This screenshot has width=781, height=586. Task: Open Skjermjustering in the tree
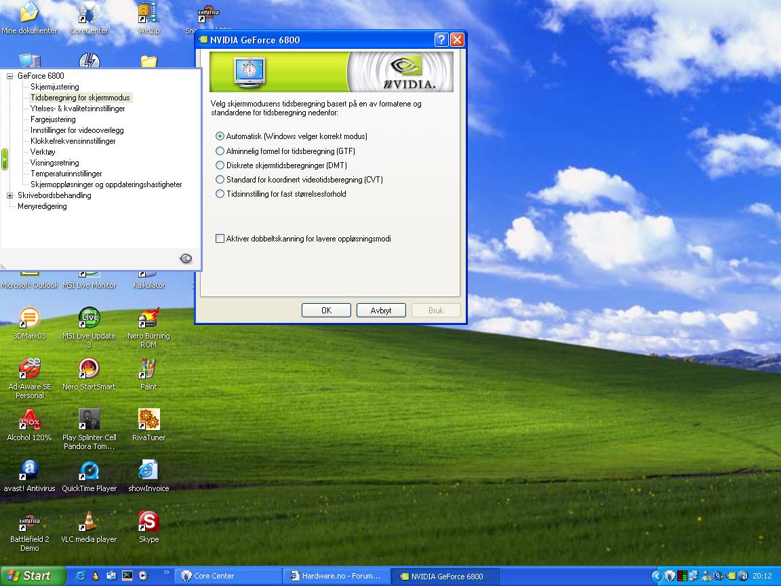[55, 87]
